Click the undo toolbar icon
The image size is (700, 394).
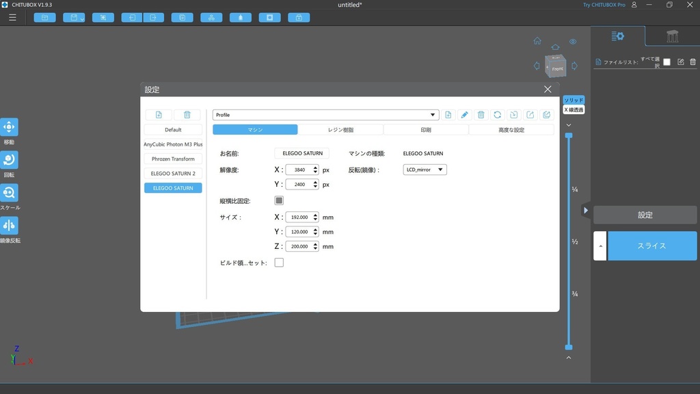tap(132, 17)
